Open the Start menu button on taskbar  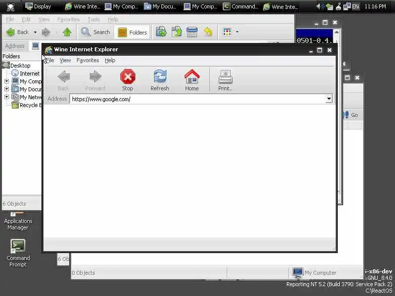click(10, 7)
